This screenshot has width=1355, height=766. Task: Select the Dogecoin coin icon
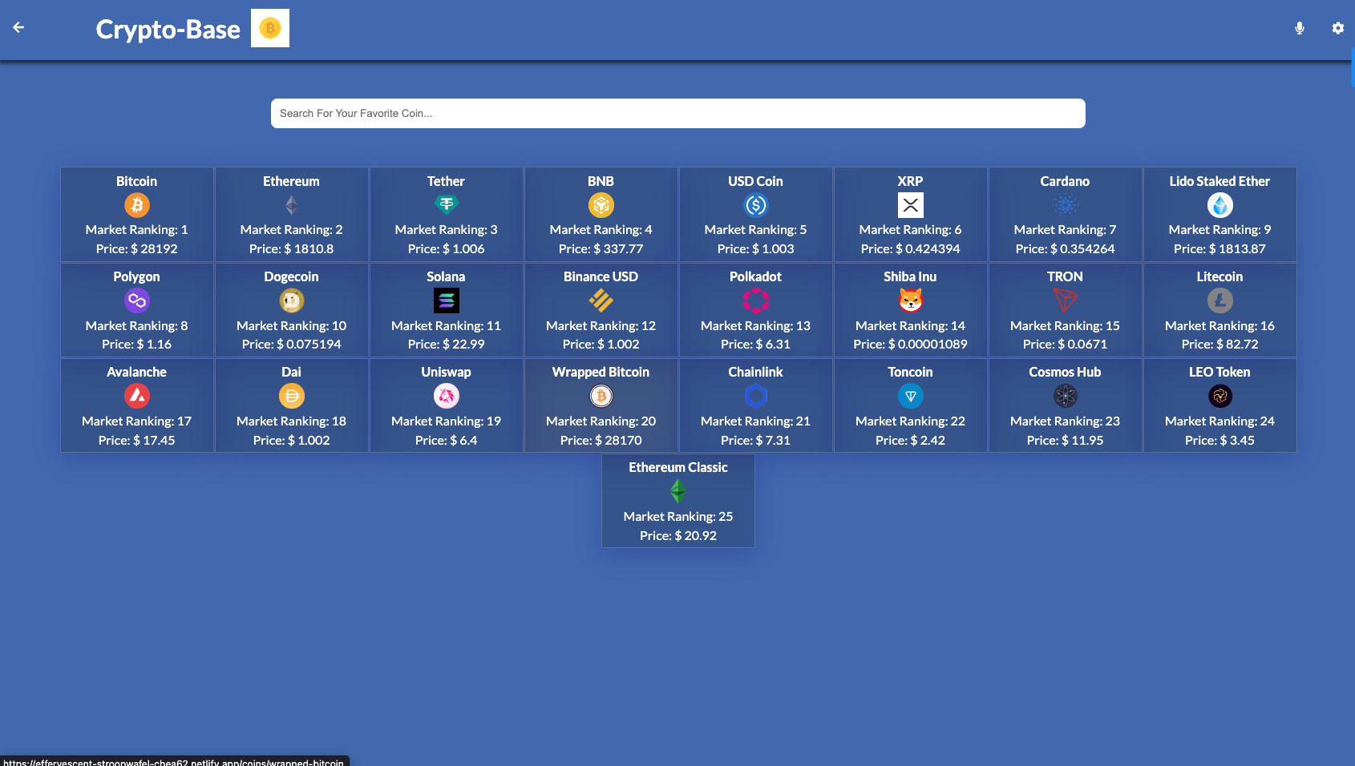pyautogui.click(x=292, y=300)
